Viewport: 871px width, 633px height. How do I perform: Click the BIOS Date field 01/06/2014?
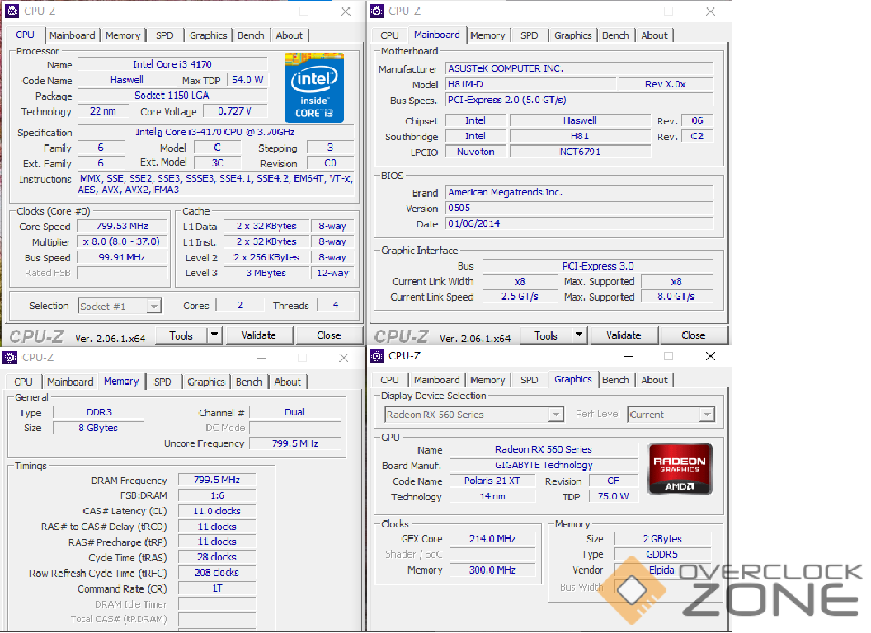(579, 223)
